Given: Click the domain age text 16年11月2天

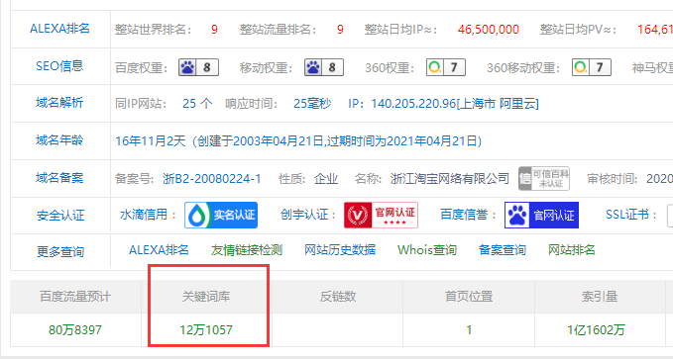Looking at the screenshot, I should (x=151, y=141).
